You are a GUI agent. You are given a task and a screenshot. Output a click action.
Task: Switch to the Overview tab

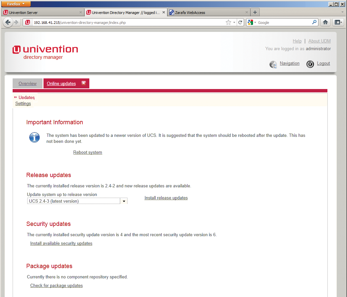[x=28, y=83]
